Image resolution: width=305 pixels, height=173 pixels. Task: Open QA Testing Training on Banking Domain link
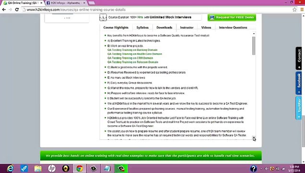(x=132, y=50)
